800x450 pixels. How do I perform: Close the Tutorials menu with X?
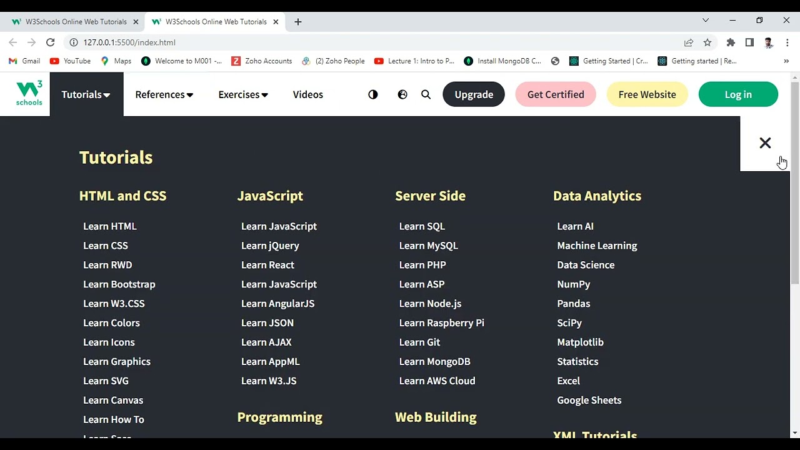point(765,143)
